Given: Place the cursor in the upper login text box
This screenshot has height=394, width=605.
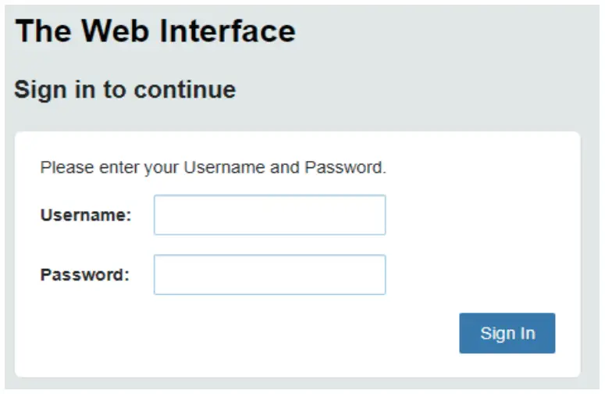Looking at the screenshot, I should click(269, 215).
